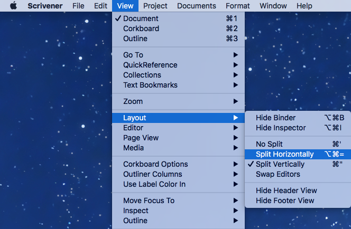This screenshot has width=351, height=229.
Task: Open the File menu
Action: [78, 6]
